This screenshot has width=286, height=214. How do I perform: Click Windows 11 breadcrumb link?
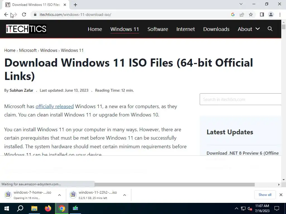72,50
